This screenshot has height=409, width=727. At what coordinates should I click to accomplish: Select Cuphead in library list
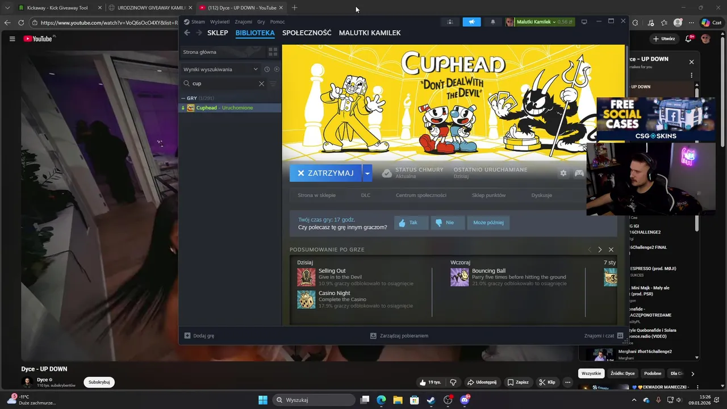[230, 108]
